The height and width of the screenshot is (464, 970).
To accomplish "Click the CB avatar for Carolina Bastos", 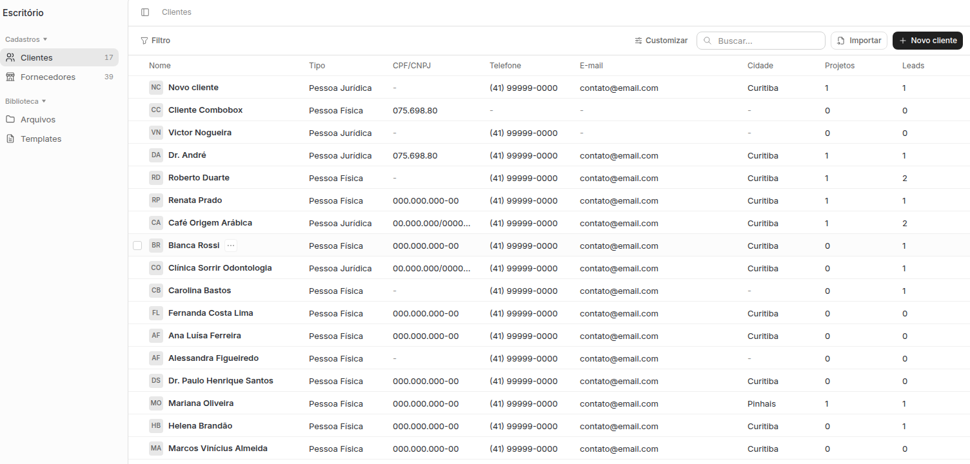I will (156, 290).
